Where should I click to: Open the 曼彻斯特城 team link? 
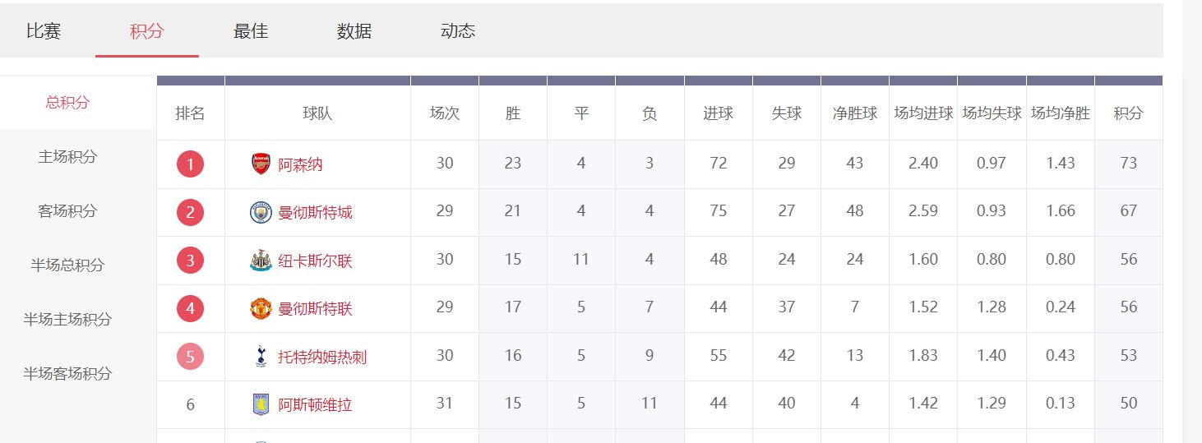(x=315, y=212)
